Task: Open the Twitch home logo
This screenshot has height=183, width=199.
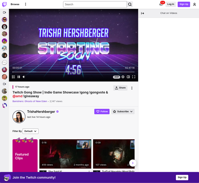Action: point(4,4)
